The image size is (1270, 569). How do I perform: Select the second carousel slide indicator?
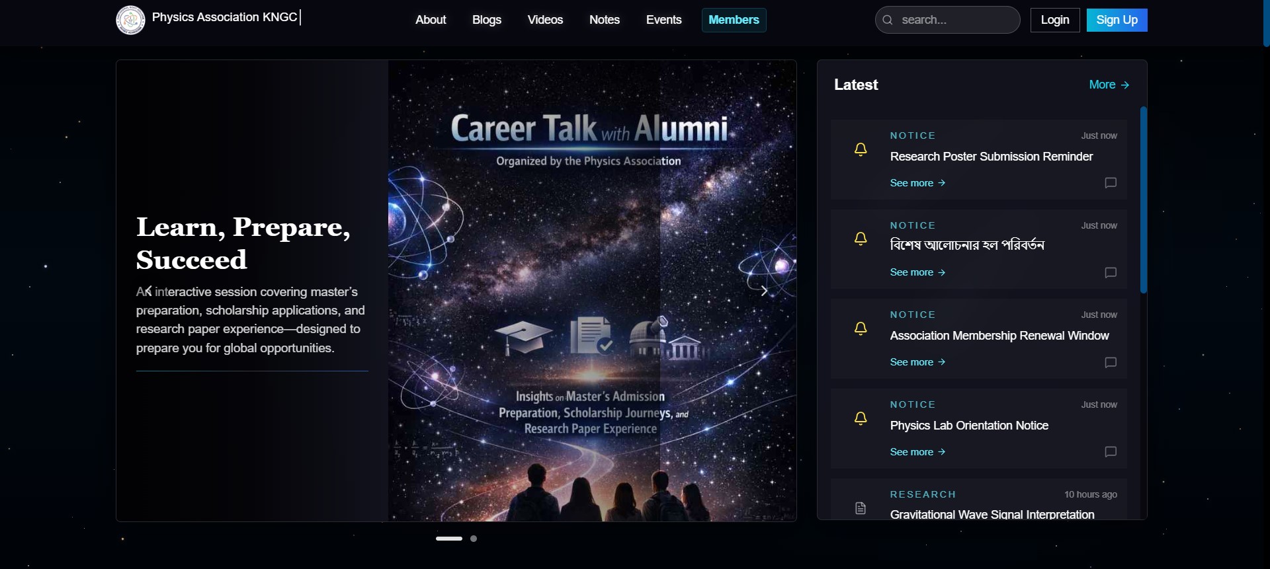tap(474, 539)
